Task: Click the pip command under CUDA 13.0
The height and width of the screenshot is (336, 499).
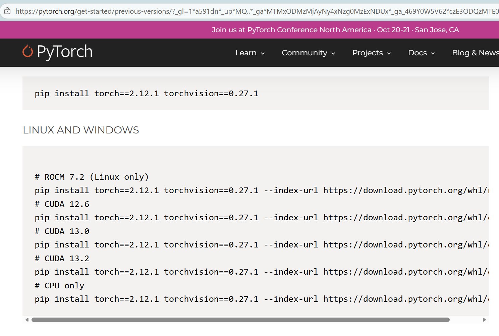Action: click(x=262, y=245)
